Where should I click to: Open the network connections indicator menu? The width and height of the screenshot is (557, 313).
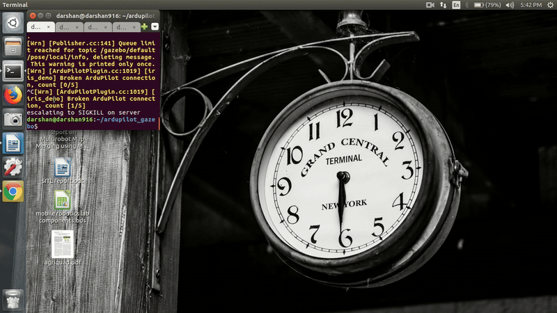tap(444, 5)
